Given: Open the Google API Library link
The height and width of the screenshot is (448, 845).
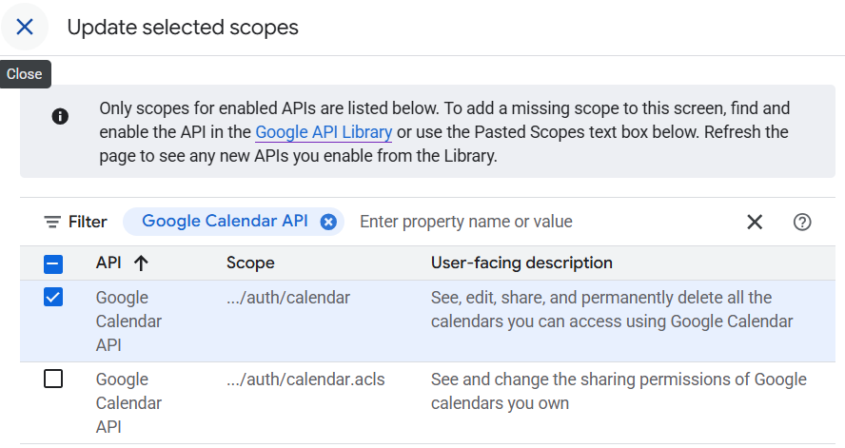Looking at the screenshot, I should pos(324,132).
